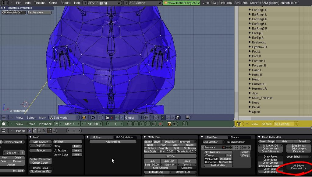The image size is (312, 177).
Task: Click the render preview icon in 3D header
Action: tap(187, 117)
